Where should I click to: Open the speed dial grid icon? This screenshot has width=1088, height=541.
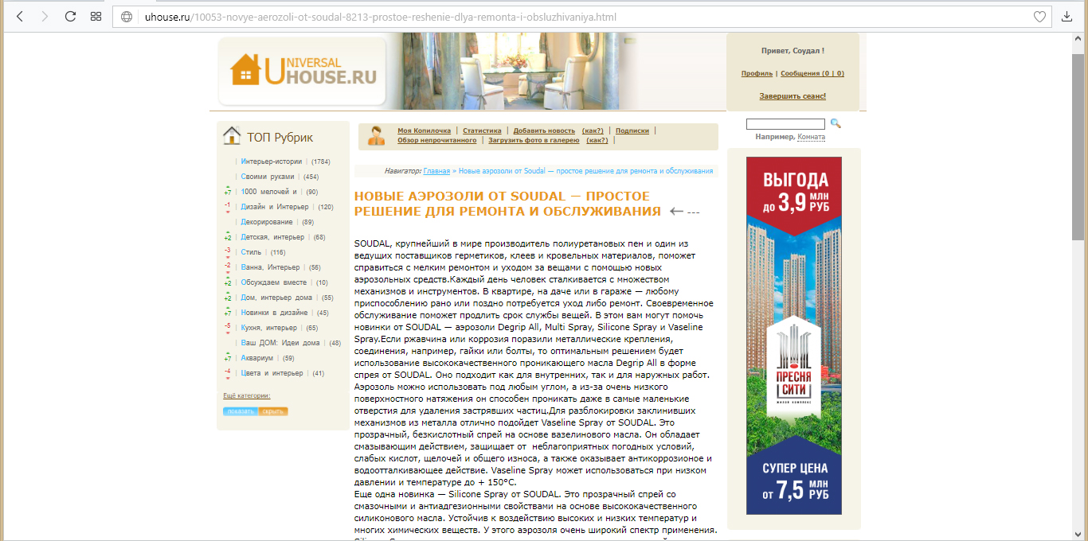pyautogui.click(x=96, y=17)
